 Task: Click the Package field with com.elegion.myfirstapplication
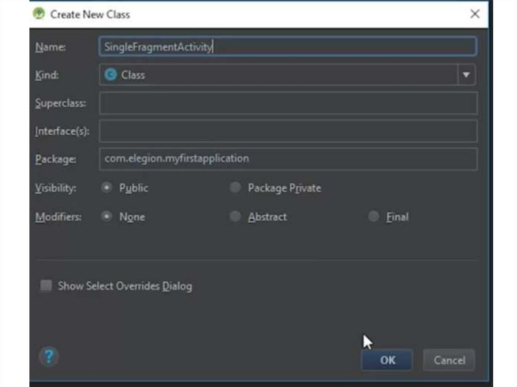coord(288,159)
